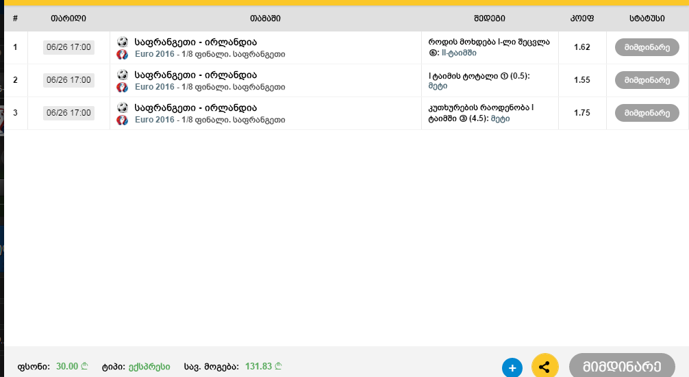
Task: Click the row number 1 cell
Action: click(15, 47)
